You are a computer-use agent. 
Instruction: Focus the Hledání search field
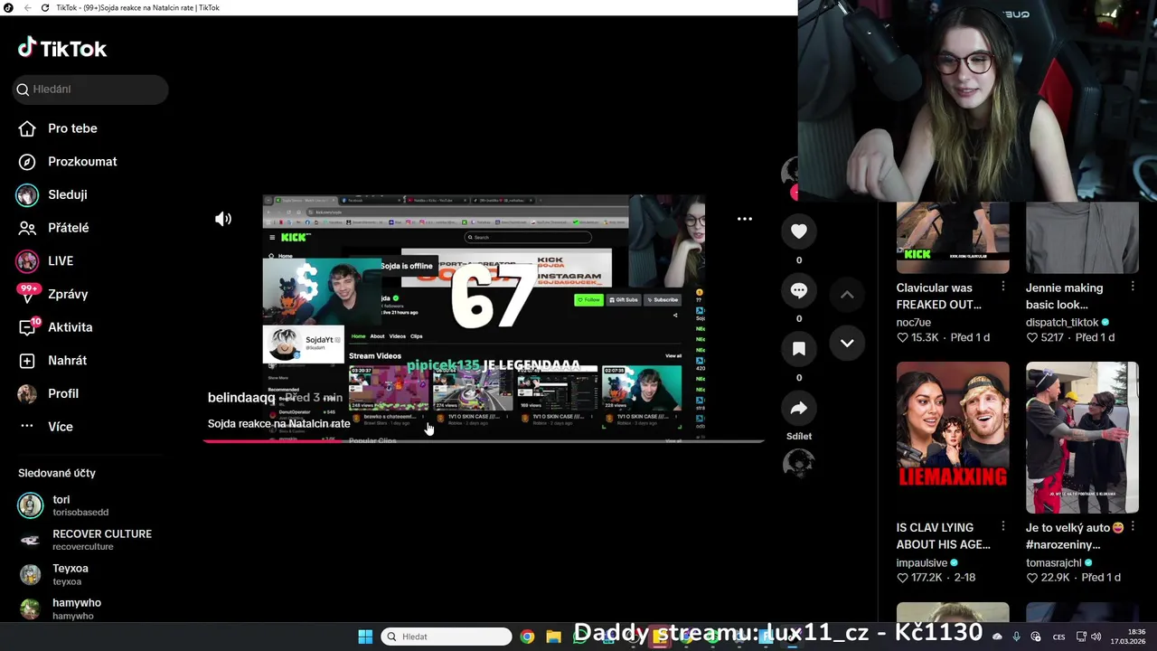pyautogui.click(x=91, y=89)
